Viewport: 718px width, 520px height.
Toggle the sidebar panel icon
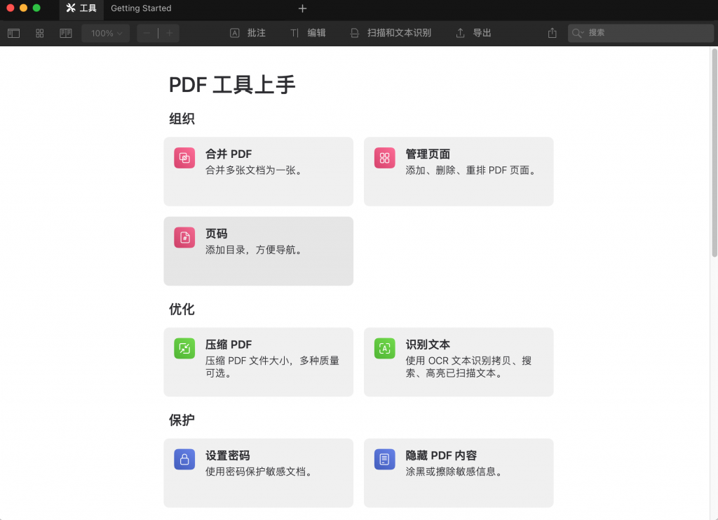pos(13,33)
